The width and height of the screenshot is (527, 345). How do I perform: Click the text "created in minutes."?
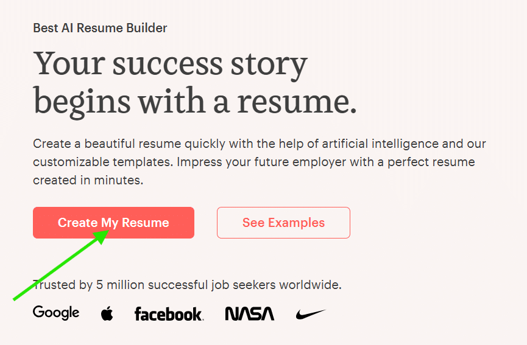click(x=88, y=180)
